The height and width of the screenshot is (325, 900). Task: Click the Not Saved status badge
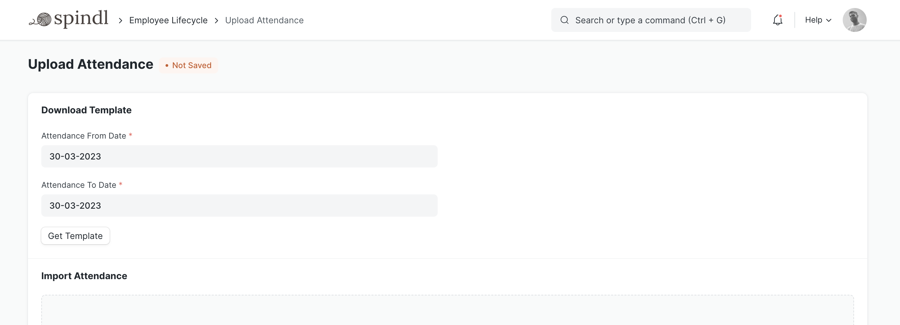point(189,65)
